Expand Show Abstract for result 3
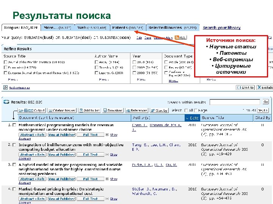 point(113,179)
